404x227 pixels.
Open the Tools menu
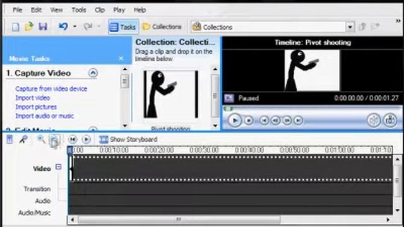[78, 10]
